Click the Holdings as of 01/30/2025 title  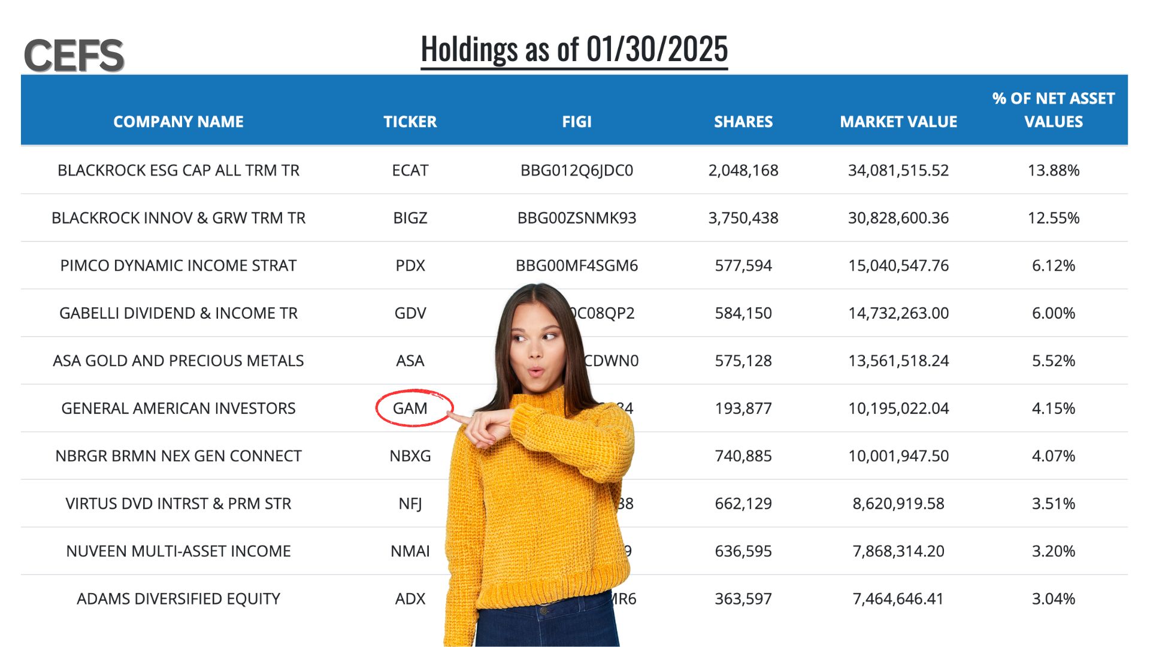[x=574, y=49]
